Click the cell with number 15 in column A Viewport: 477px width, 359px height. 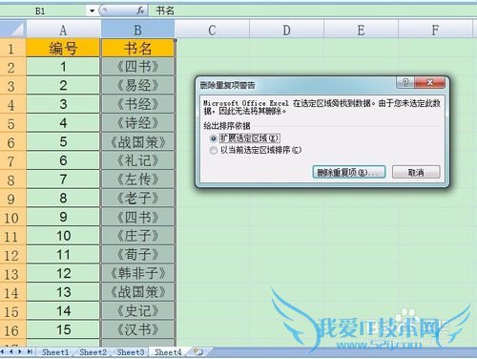point(63,329)
